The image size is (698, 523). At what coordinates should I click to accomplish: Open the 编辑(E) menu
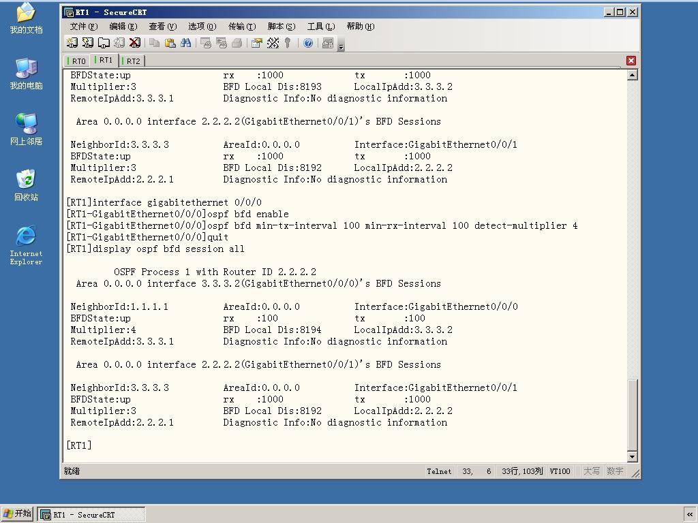click(x=123, y=27)
